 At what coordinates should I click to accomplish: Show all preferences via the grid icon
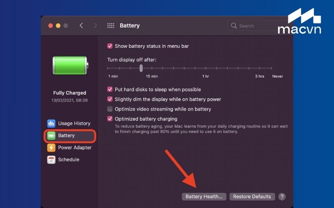111,26
